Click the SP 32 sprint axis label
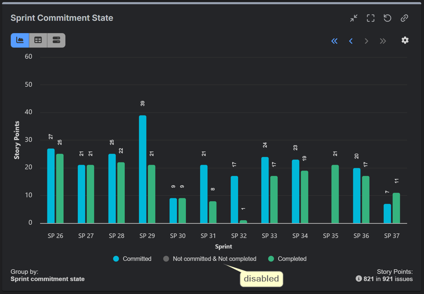Viewport: 424px width, 294px height. 239,236
